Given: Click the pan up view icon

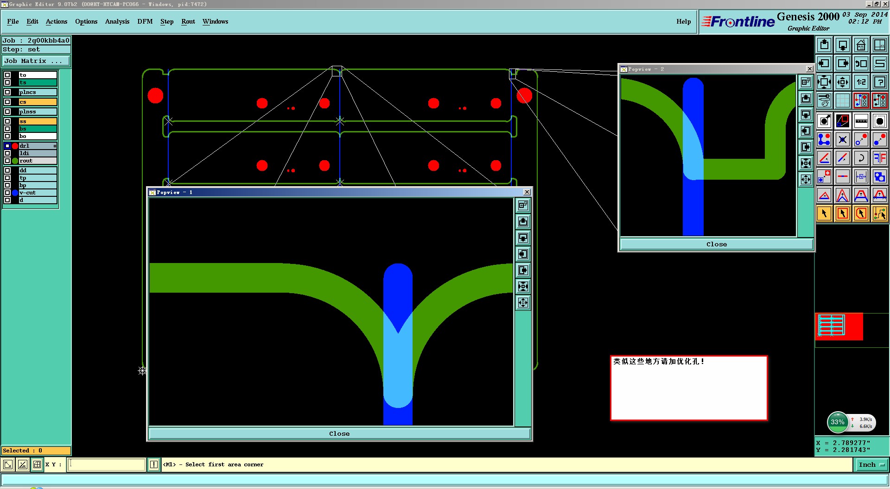Looking at the screenshot, I should (x=824, y=45).
